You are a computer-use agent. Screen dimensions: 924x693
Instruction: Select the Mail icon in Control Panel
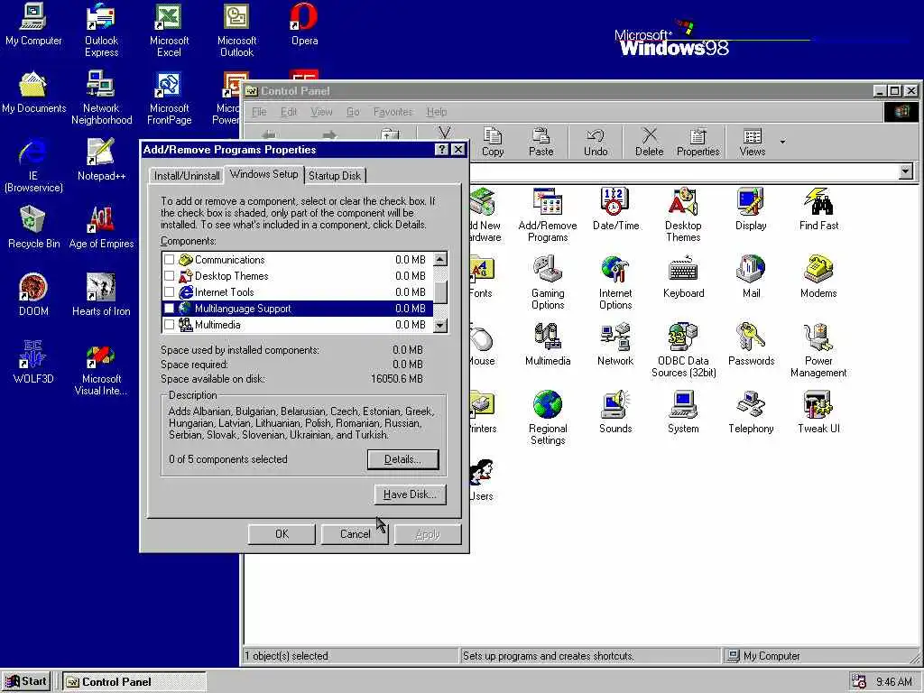pyautogui.click(x=751, y=278)
